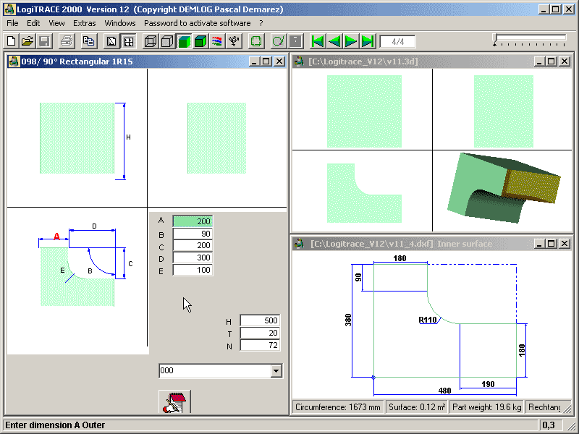Close the v11_4.dxf Inner surface window

(x=565, y=244)
